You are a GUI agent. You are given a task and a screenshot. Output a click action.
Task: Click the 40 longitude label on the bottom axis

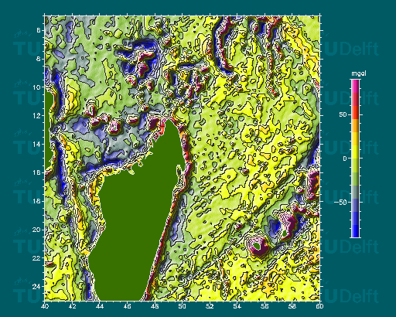click(45, 306)
